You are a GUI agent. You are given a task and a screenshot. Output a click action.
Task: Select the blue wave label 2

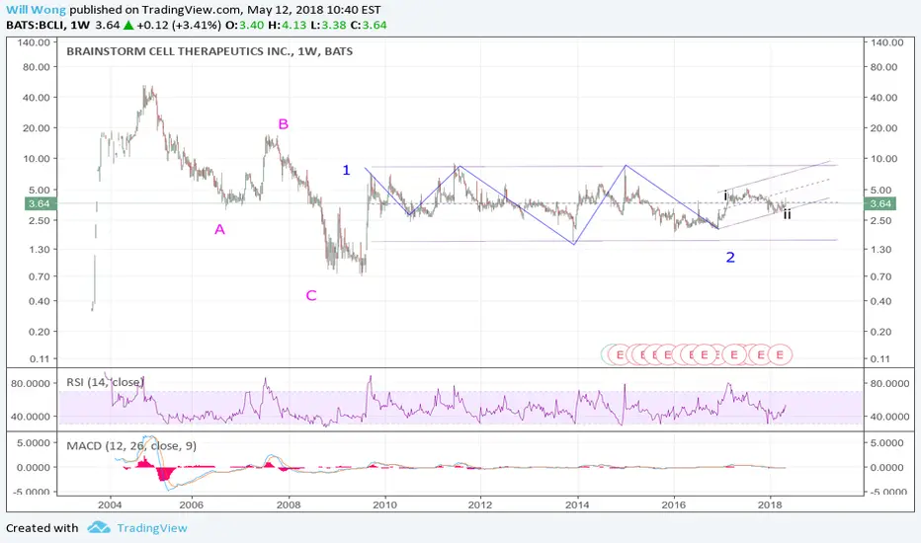730,257
